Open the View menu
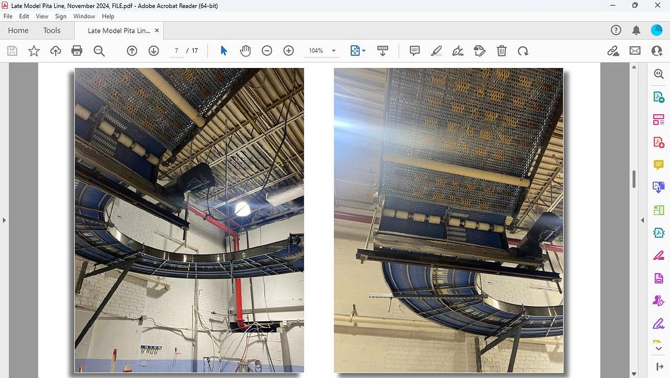Screen dimensions: 670x378 tap(42, 16)
